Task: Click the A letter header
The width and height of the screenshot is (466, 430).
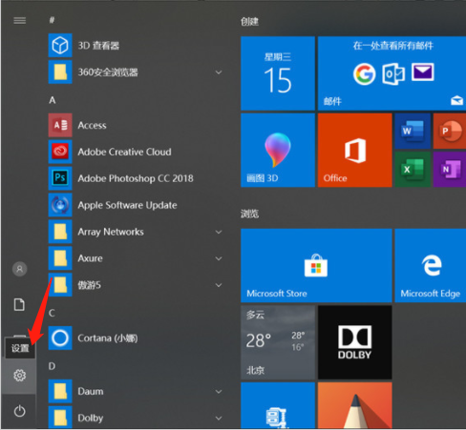Action: tap(53, 100)
